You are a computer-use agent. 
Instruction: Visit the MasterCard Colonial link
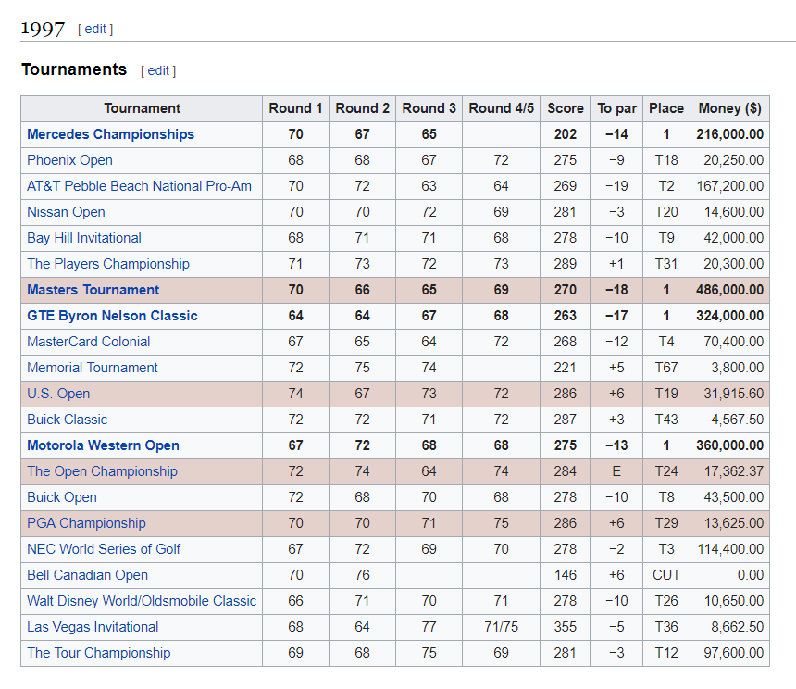(x=88, y=342)
